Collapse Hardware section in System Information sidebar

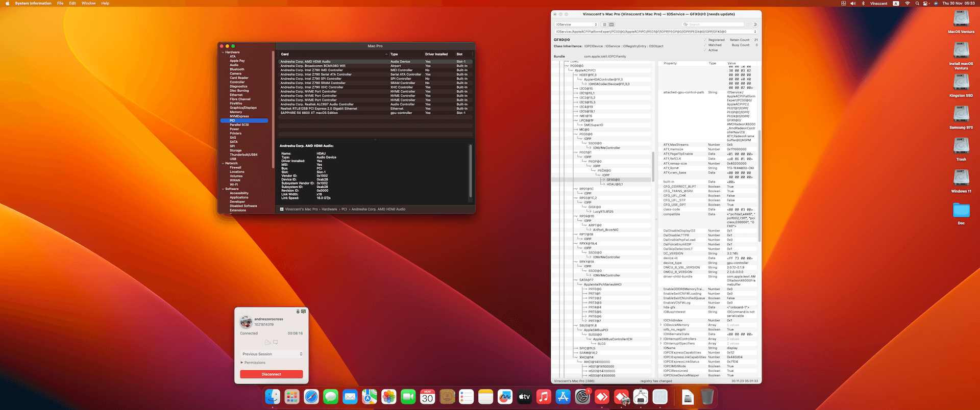point(223,52)
